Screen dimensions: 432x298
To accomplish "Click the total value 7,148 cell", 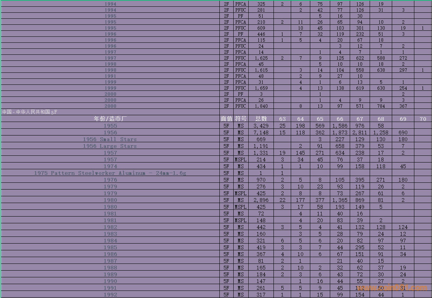I will pos(261,132).
